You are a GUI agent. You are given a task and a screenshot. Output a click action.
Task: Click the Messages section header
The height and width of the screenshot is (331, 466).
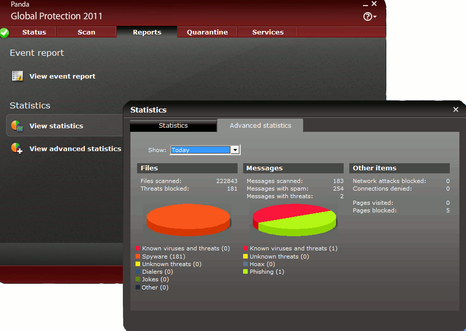[293, 168]
